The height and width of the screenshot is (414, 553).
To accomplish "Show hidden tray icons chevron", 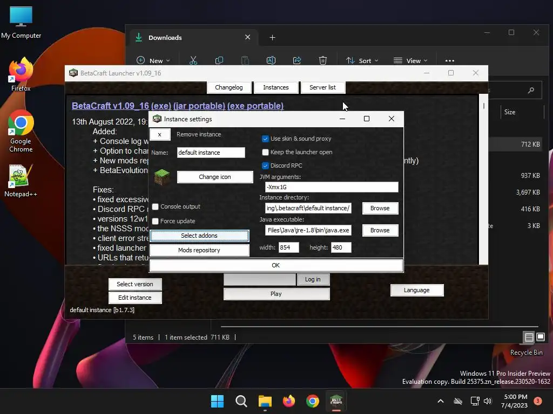I will tap(441, 401).
